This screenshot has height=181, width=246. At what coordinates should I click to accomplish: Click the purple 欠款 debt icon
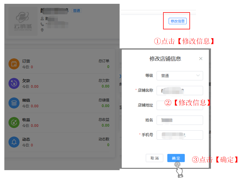tap(14, 83)
